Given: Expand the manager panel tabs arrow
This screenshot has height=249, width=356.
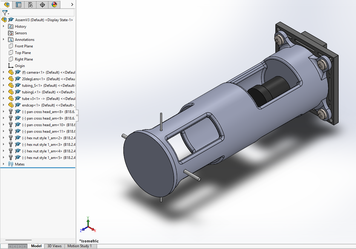Looking at the screenshot, I should tap(72, 4).
